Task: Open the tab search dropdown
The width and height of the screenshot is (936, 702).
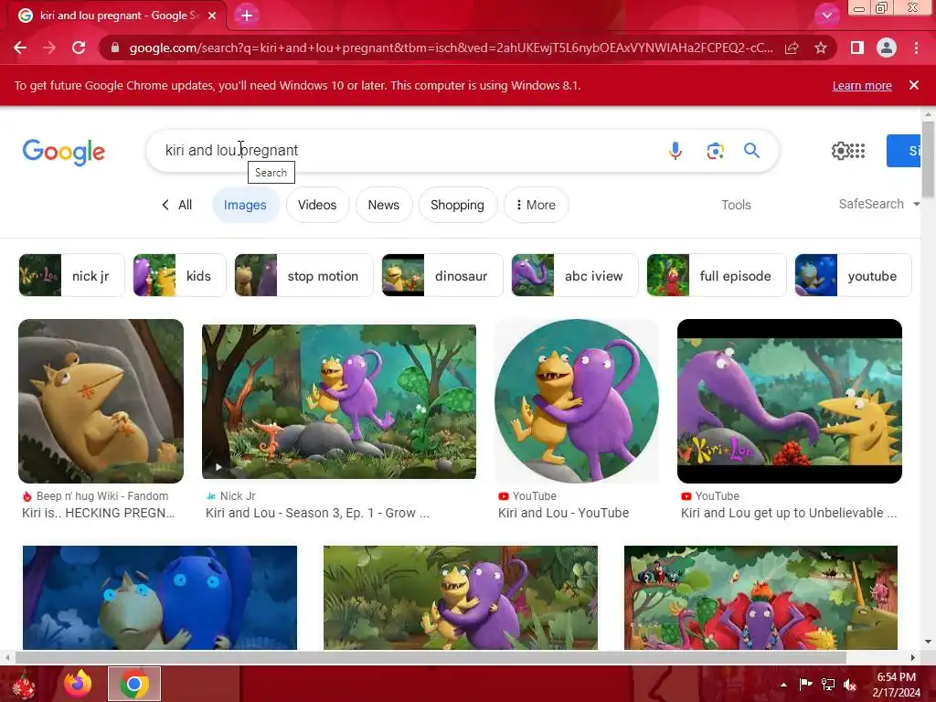Action: click(x=826, y=16)
